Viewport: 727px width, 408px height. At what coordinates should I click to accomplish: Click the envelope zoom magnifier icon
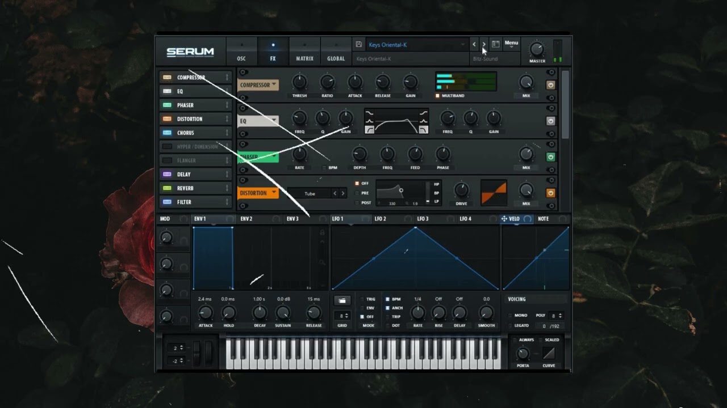click(322, 262)
